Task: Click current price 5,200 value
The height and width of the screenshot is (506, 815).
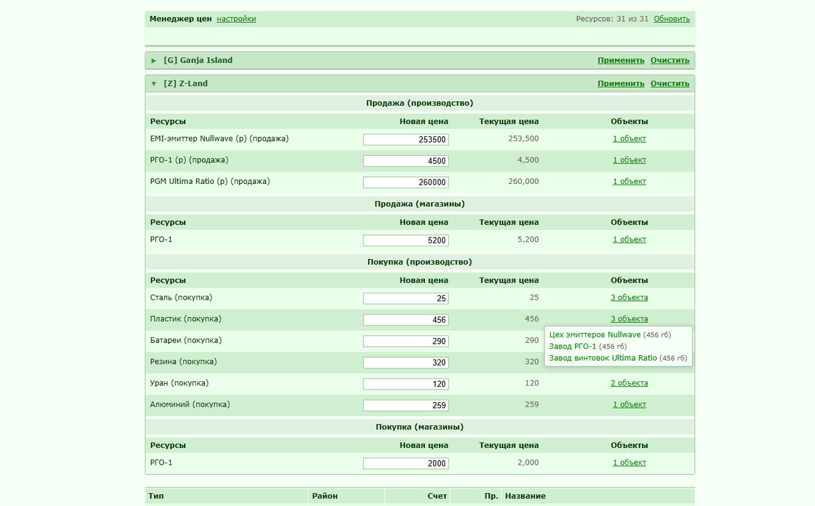Action: 528,240
